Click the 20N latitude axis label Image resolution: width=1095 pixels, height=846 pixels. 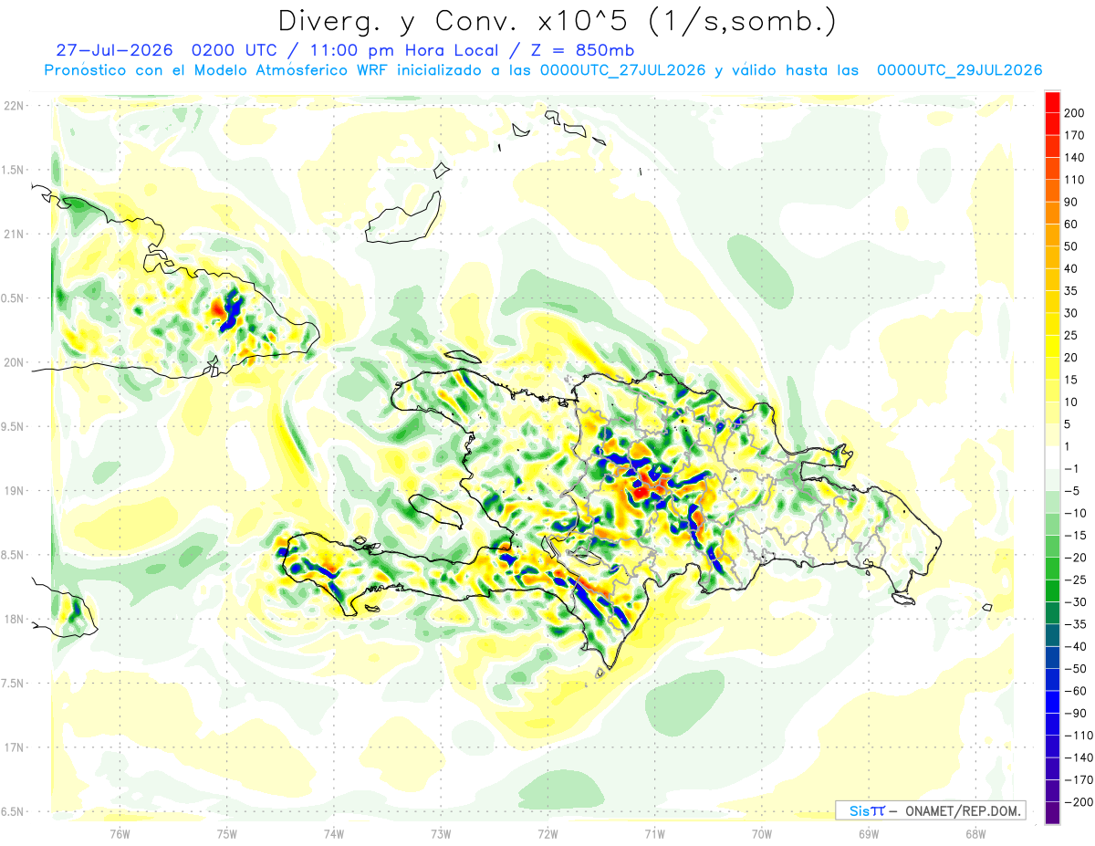tap(14, 362)
